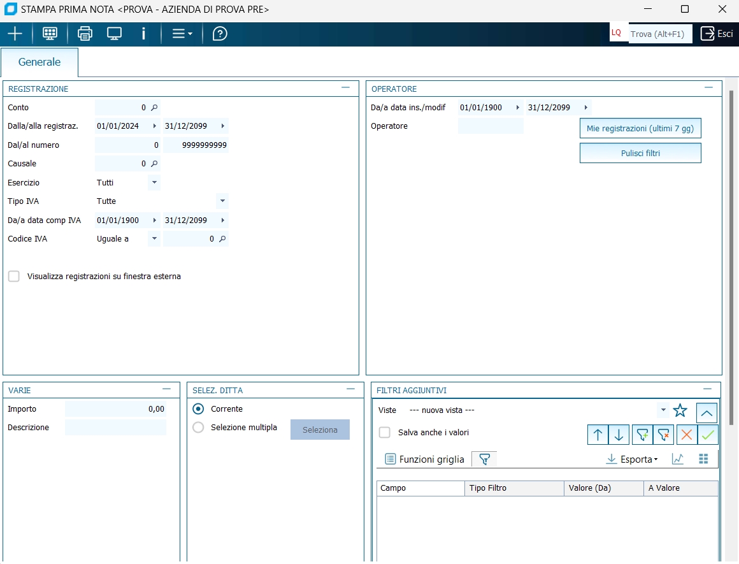739x564 pixels.
Task: Click the monitor preview icon in the toolbar
Action: [114, 34]
